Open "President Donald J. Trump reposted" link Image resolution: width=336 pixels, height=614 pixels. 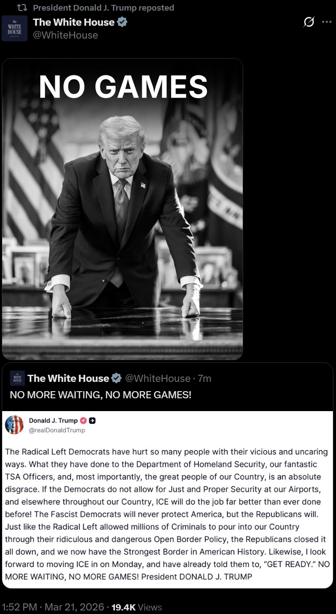[103, 8]
